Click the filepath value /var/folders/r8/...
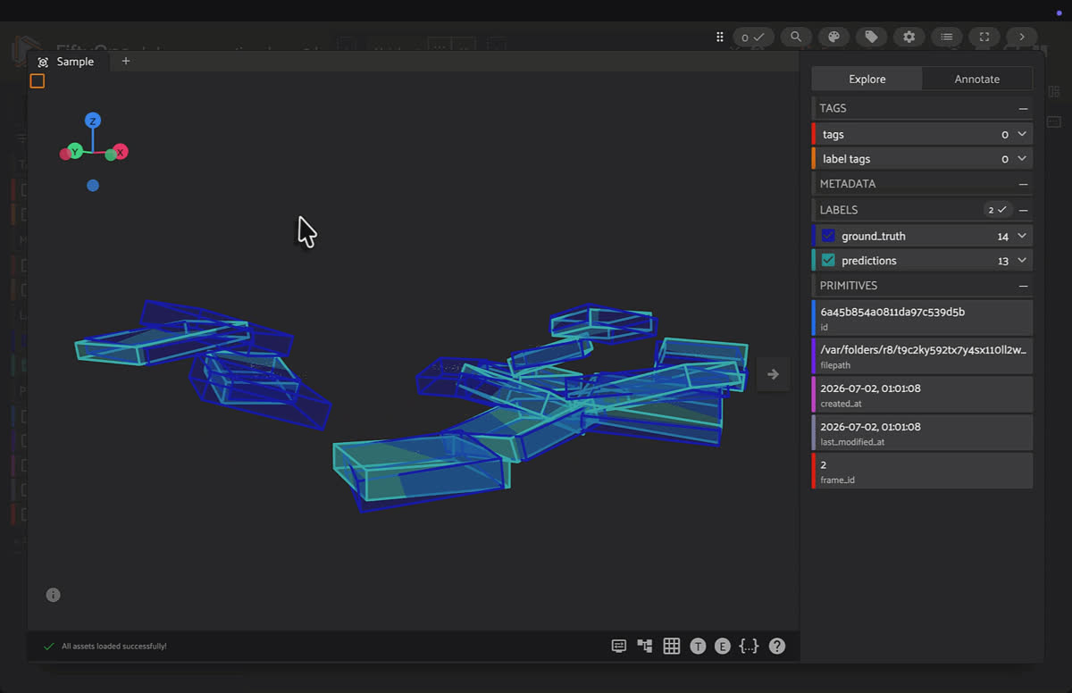 pos(924,349)
